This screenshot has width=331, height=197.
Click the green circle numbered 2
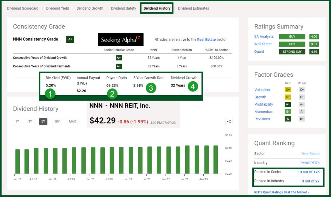tap(112, 94)
